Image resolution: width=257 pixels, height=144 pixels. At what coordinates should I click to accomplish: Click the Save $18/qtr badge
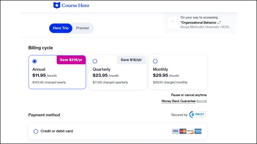(131, 60)
